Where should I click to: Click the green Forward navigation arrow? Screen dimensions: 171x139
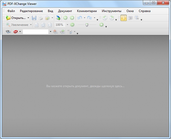[72, 18]
